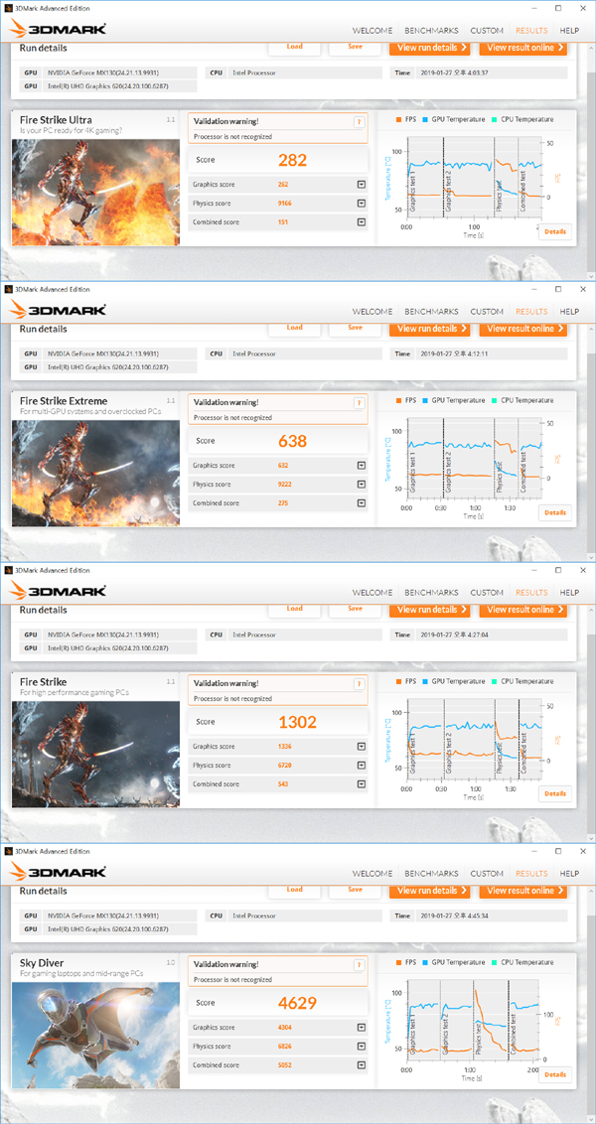View run details in the 1302-score Fire Strike window
This screenshot has height=1124, width=596.
pos(429,610)
